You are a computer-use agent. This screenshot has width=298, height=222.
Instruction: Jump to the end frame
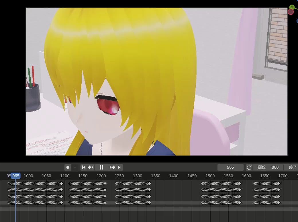pos(120,167)
